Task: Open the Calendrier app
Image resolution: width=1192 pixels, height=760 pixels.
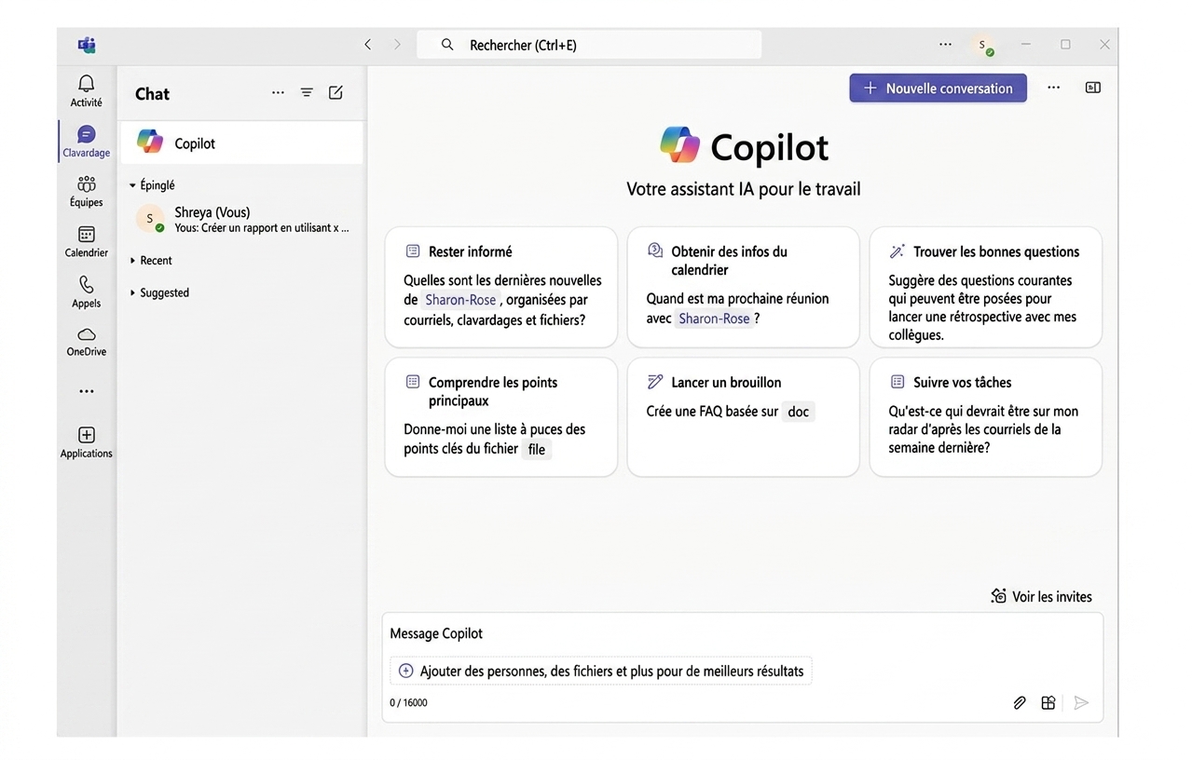Action: (86, 241)
